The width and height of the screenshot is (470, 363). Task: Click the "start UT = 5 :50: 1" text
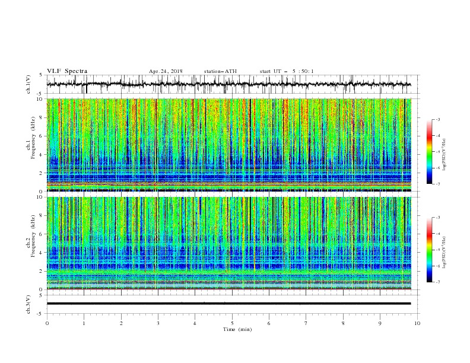tap(287, 71)
